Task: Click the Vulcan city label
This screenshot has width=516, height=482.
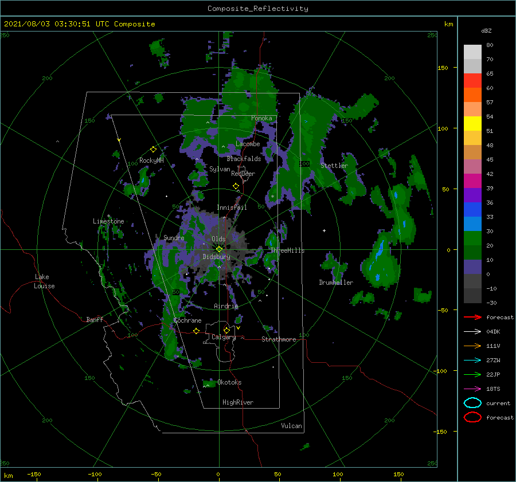Action: [x=291, y=426]
